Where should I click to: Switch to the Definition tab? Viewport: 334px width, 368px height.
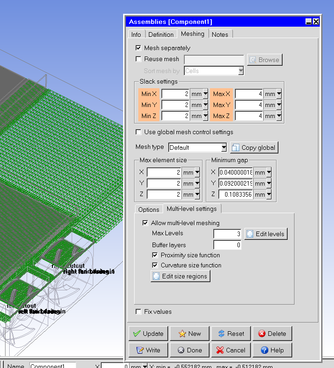pos(161,34)
